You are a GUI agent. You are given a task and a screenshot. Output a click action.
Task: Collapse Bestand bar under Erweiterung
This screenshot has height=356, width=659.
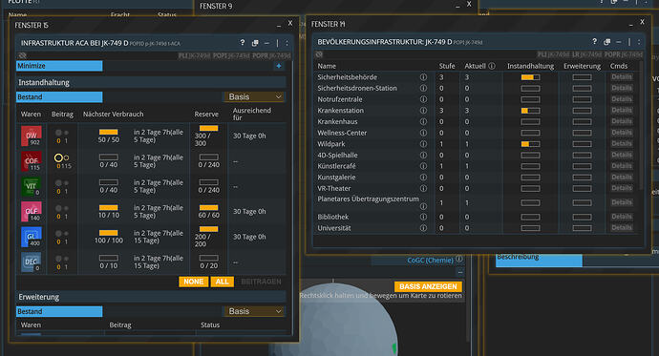click(59, 311)
